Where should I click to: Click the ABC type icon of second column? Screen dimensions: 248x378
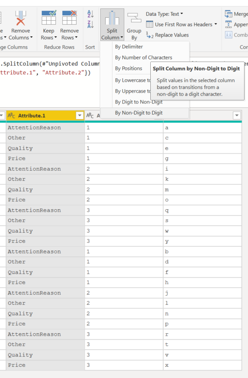click(x=90, y=116)
